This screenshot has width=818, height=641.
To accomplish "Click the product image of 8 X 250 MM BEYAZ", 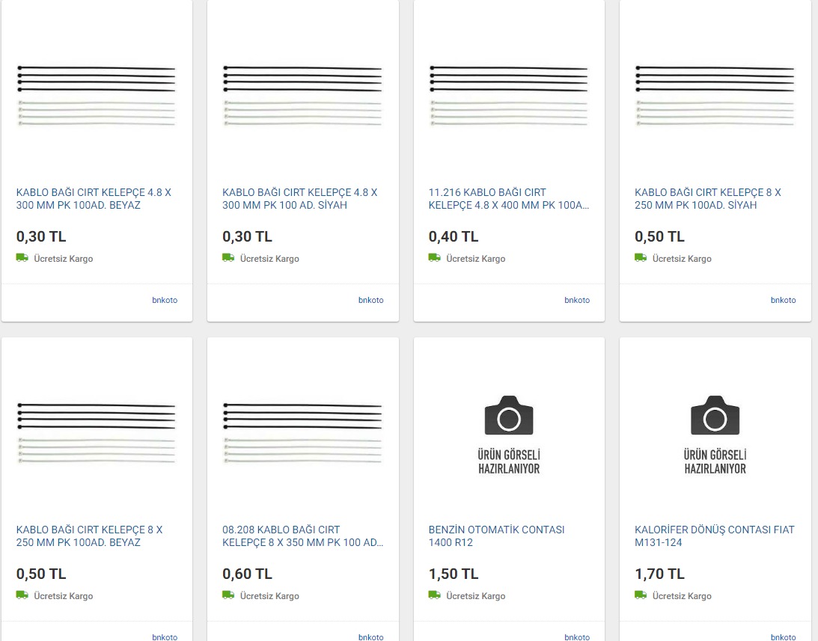I will 97,433.
